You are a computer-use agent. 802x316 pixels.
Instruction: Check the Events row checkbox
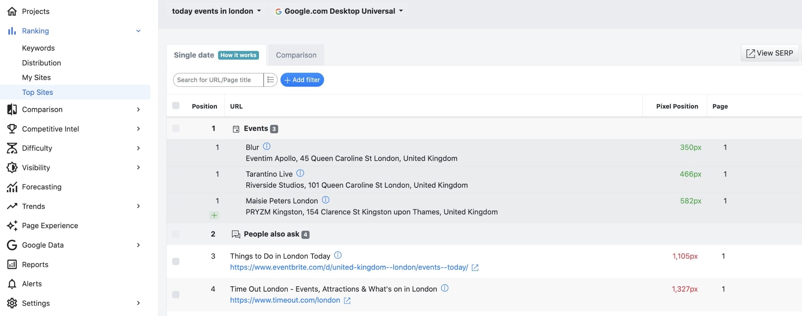click(176, 128)
